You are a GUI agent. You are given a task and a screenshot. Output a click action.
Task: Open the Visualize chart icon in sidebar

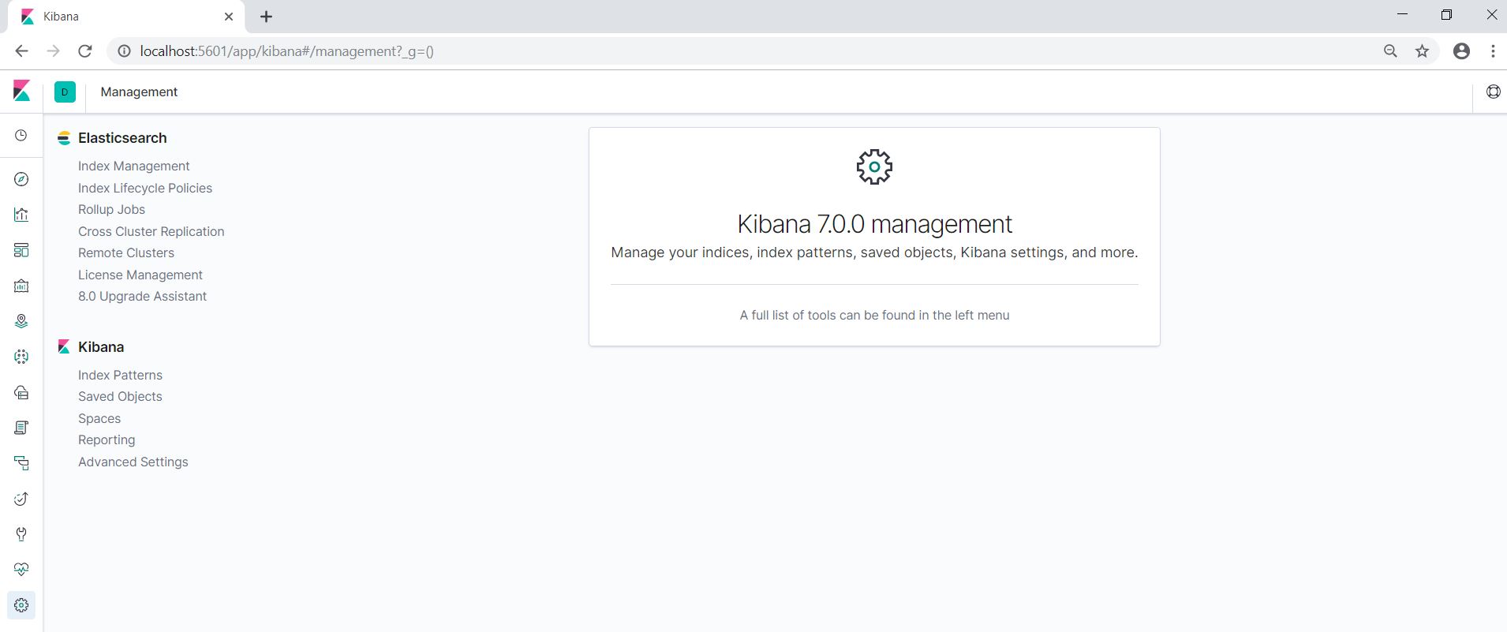tap(21, 215)
